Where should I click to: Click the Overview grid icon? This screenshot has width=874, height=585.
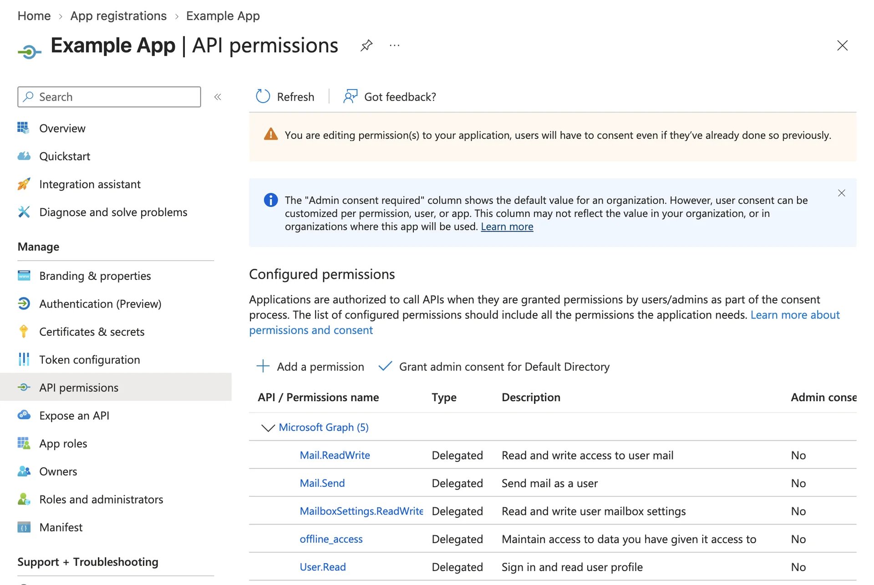coord(24,128)
